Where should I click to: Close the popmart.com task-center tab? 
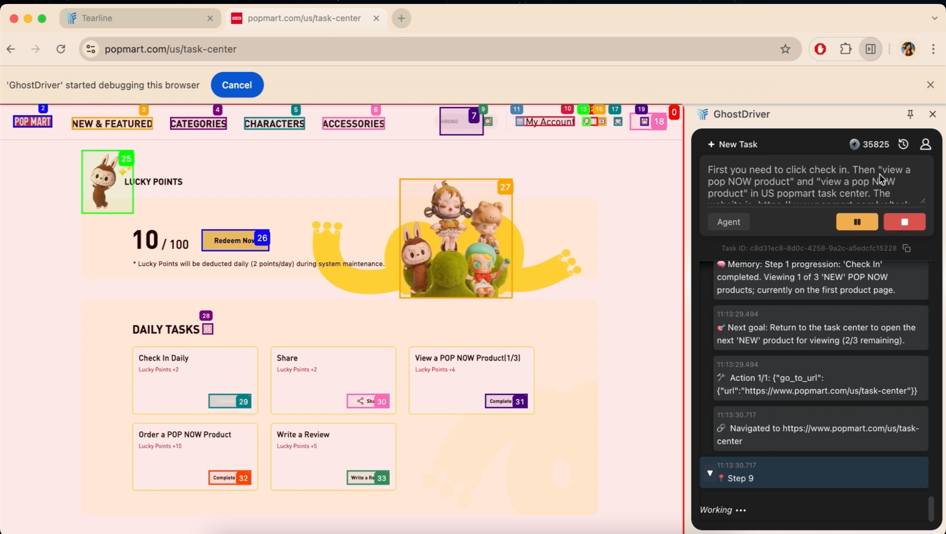click(376, 18)
